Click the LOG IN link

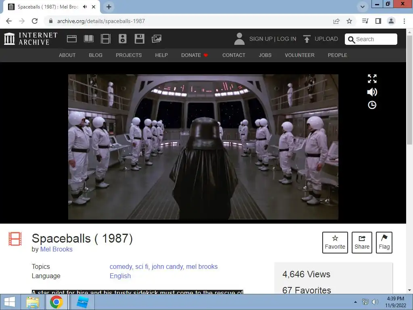[287, 39]
